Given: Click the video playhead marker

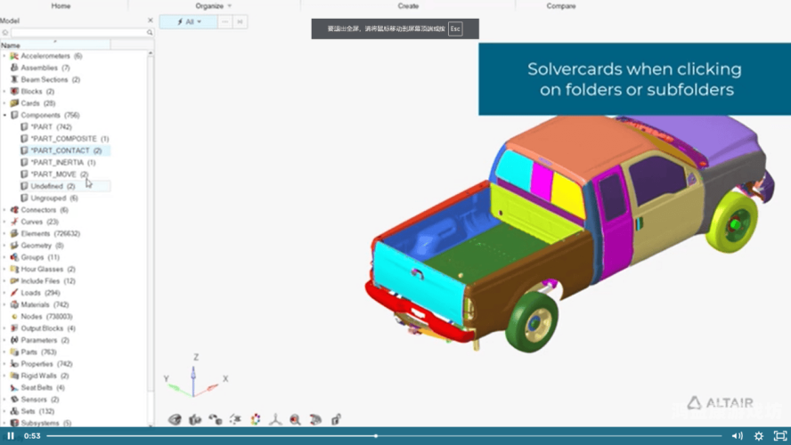Looking at the screenshot, I should click(x=376, y=436).
